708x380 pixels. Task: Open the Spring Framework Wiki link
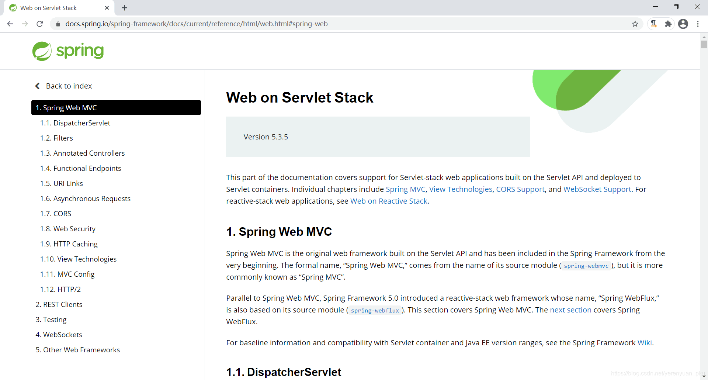coord(645,343)
